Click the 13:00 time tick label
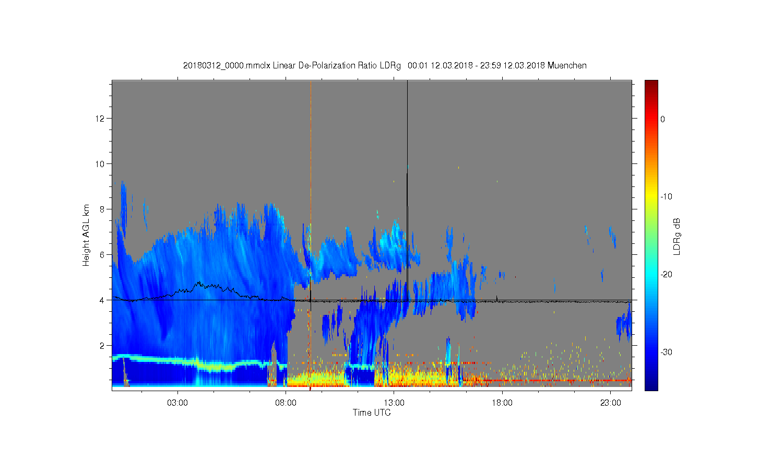 (x=394, y=403)
